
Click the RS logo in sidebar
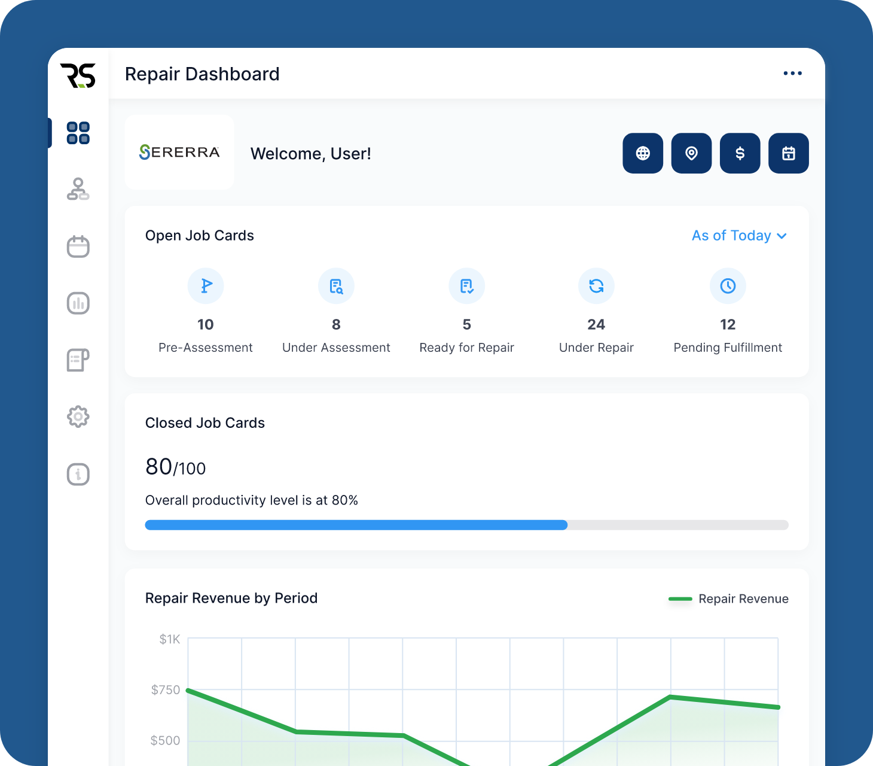coord(78,75)
